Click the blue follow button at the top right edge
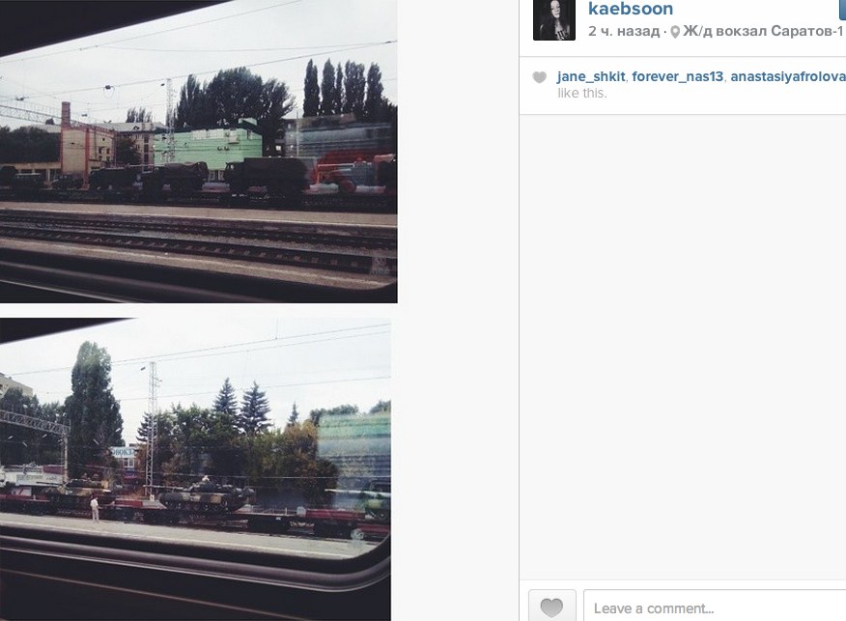The height and width of the screenshot is (621, 846). [x=842, y=9]
